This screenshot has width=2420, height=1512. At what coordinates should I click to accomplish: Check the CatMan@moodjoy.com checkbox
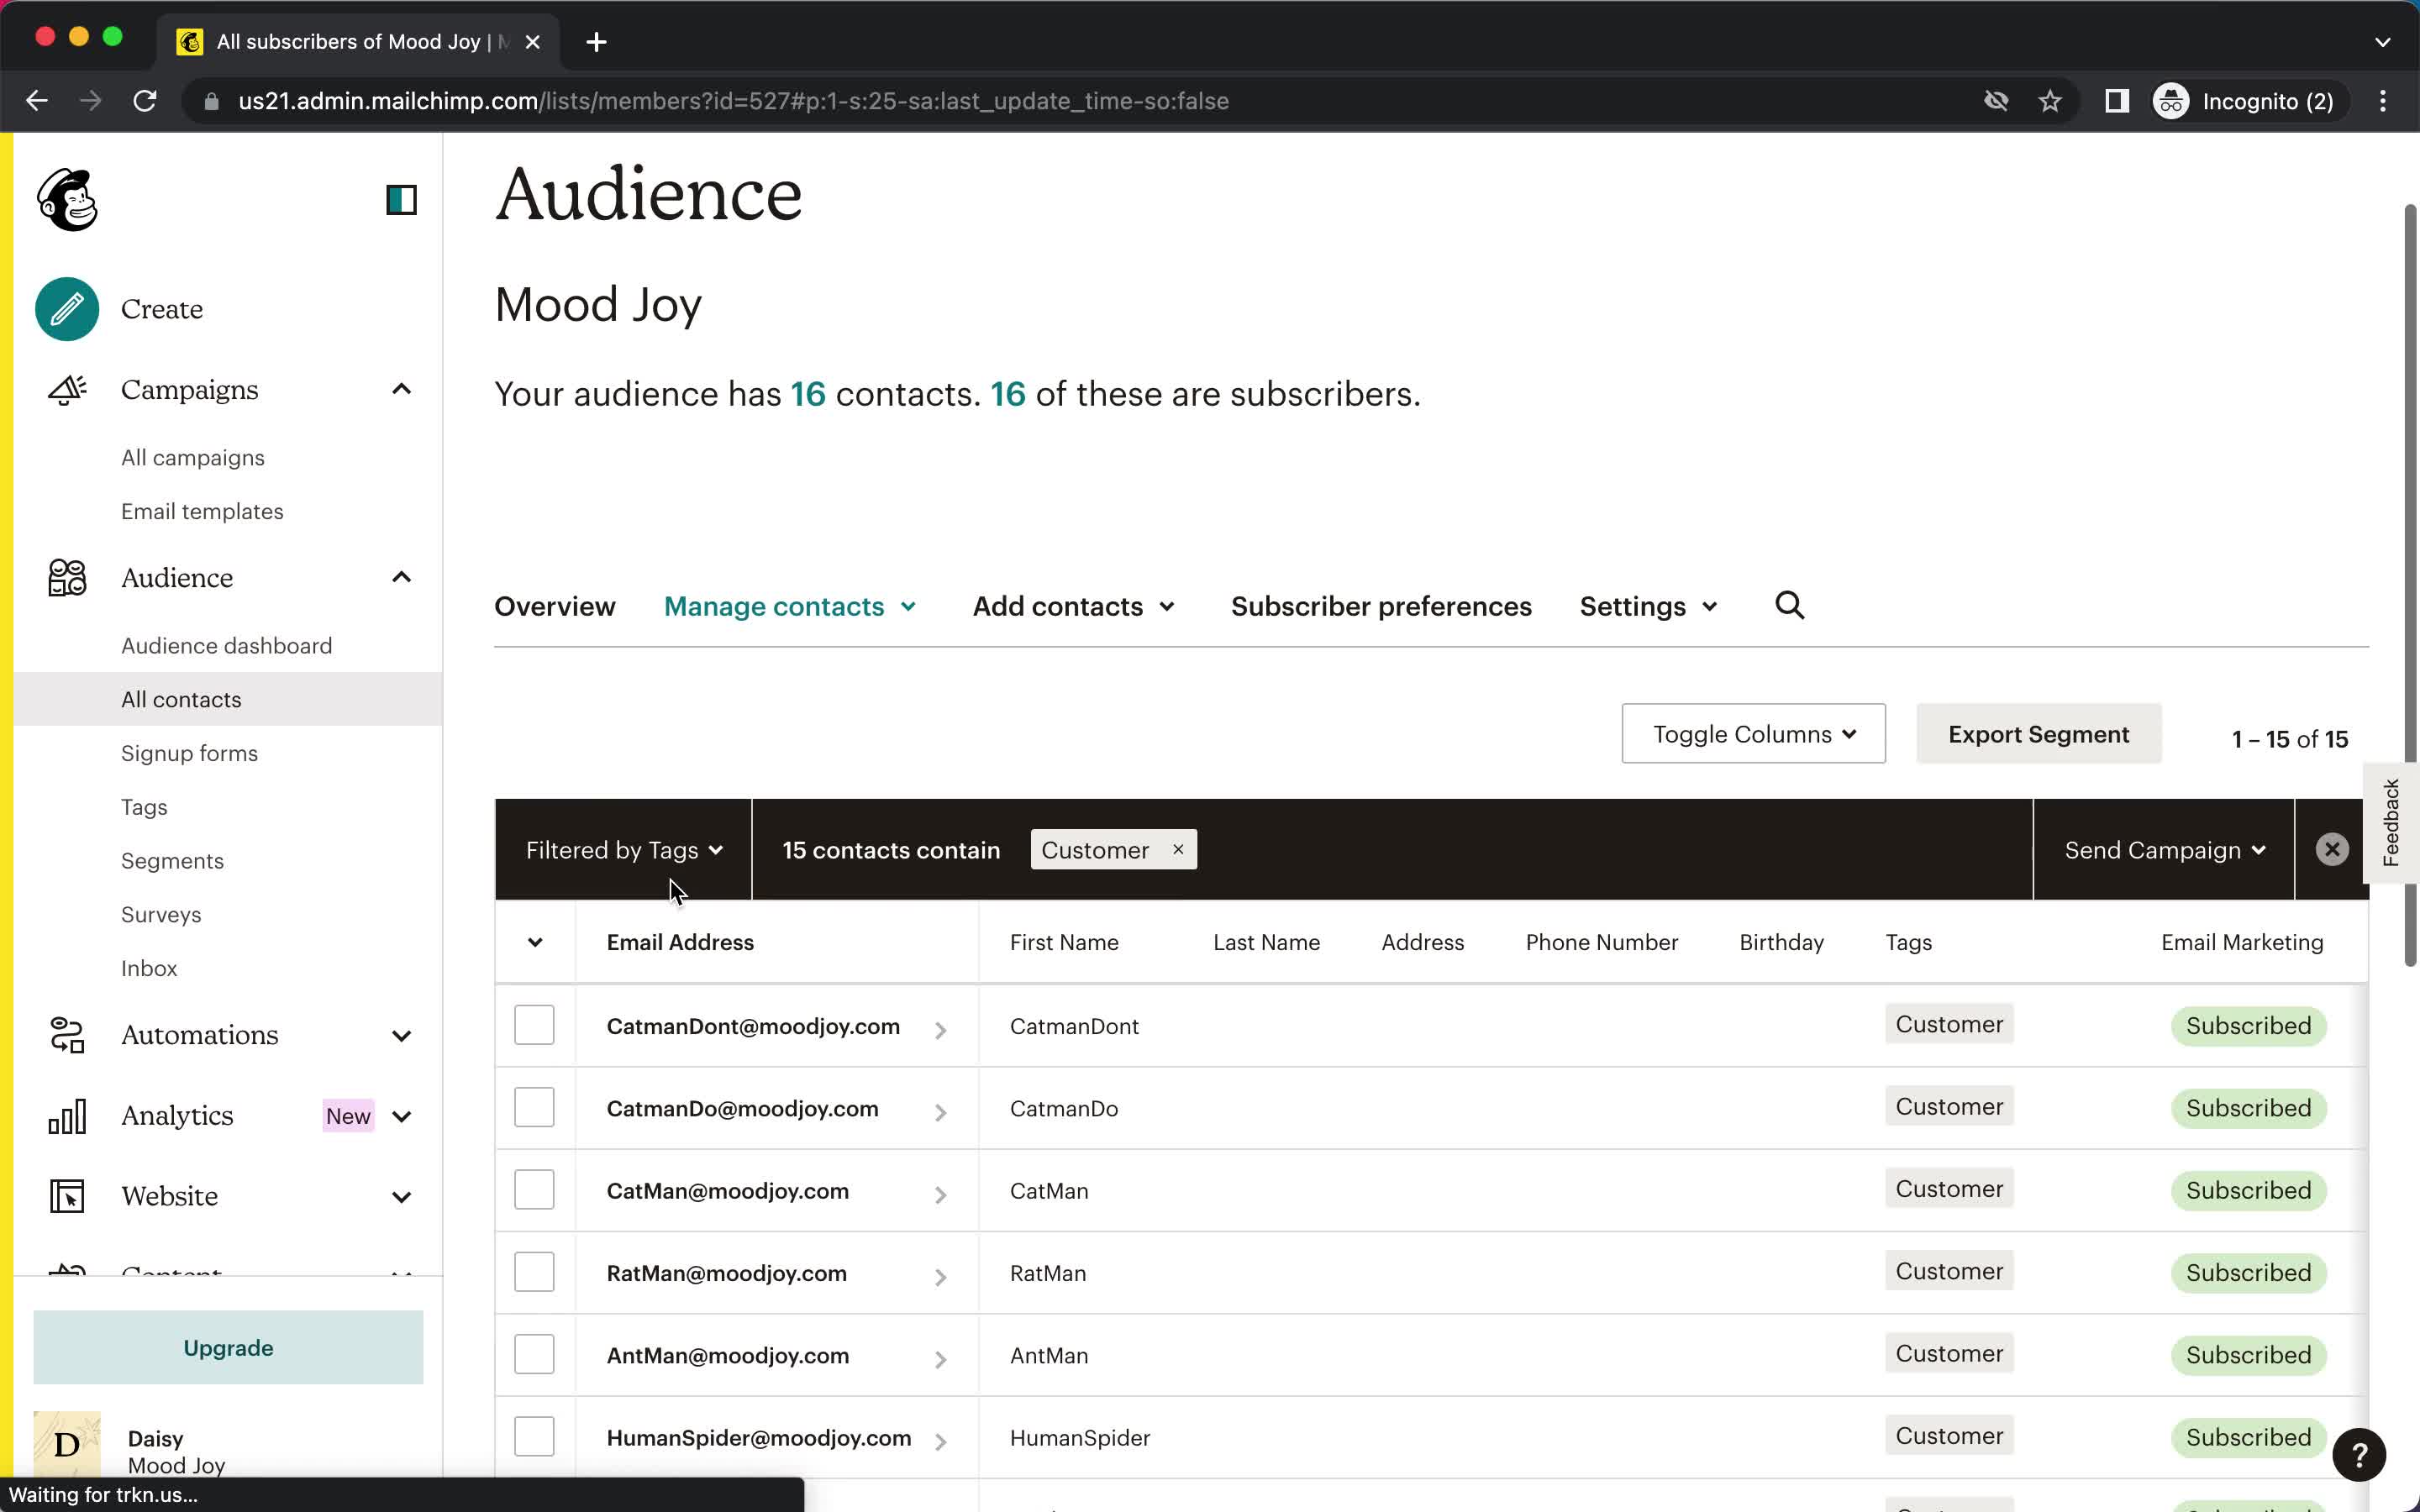tap(534, 1189)
